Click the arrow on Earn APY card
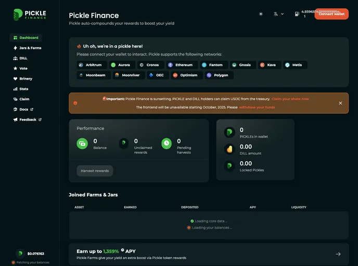 (338, 254)
